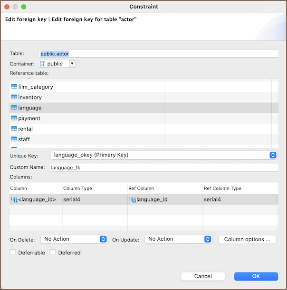The height and width of the screenshot is (290, 287).
Task: Enable the Deferred checkbox
Action: (x=53, y=253)
